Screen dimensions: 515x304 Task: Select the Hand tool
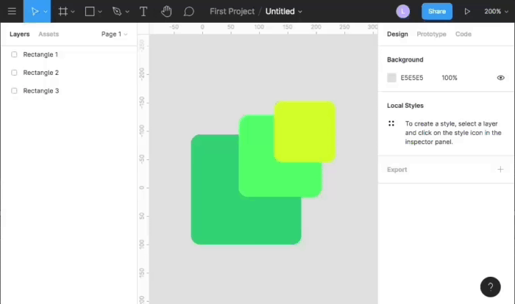point(166,11)
